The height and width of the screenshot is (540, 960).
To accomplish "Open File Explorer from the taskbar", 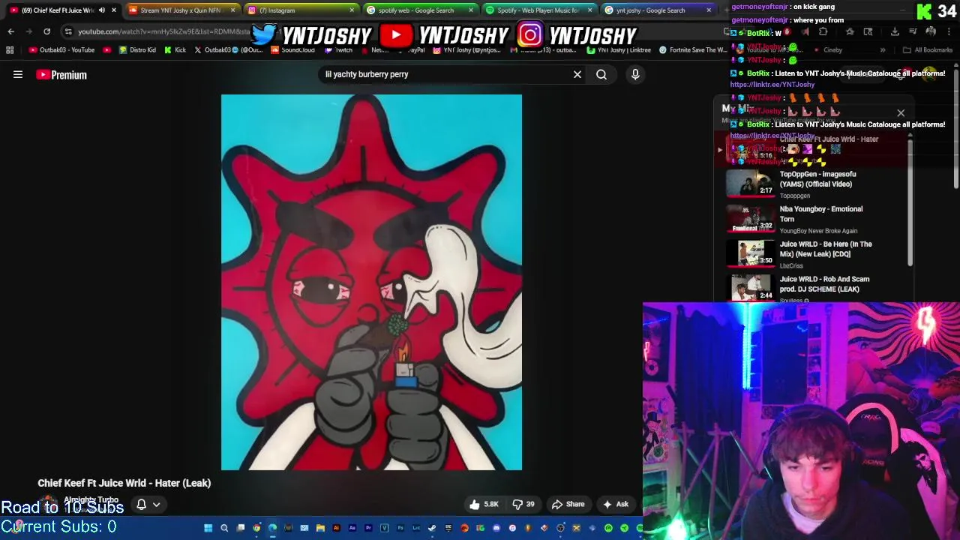I will 320,528.
